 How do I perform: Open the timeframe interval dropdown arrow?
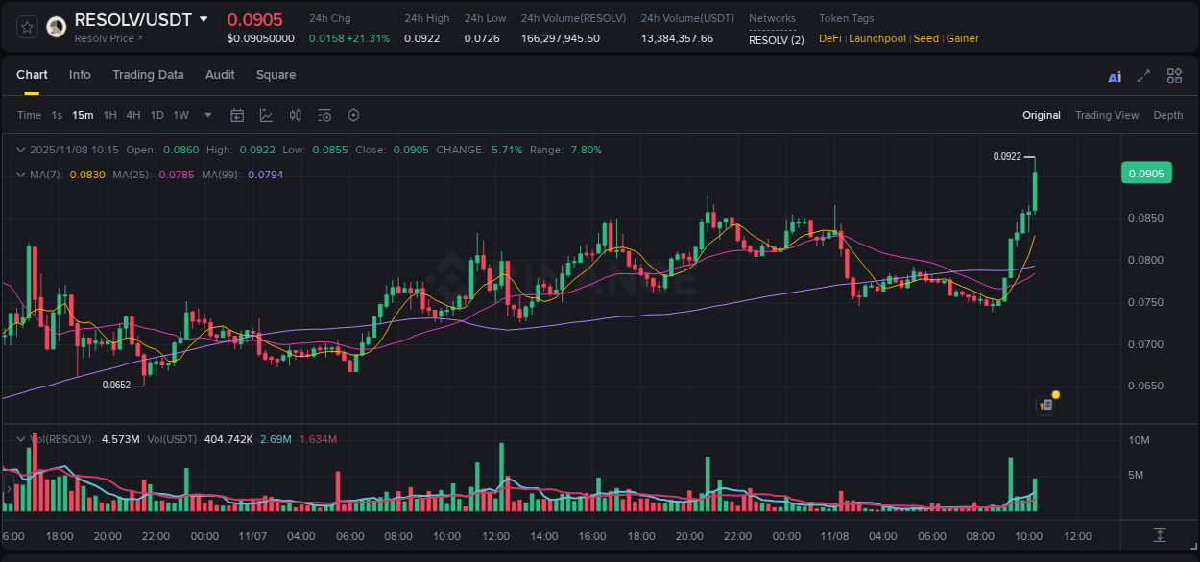206,115
